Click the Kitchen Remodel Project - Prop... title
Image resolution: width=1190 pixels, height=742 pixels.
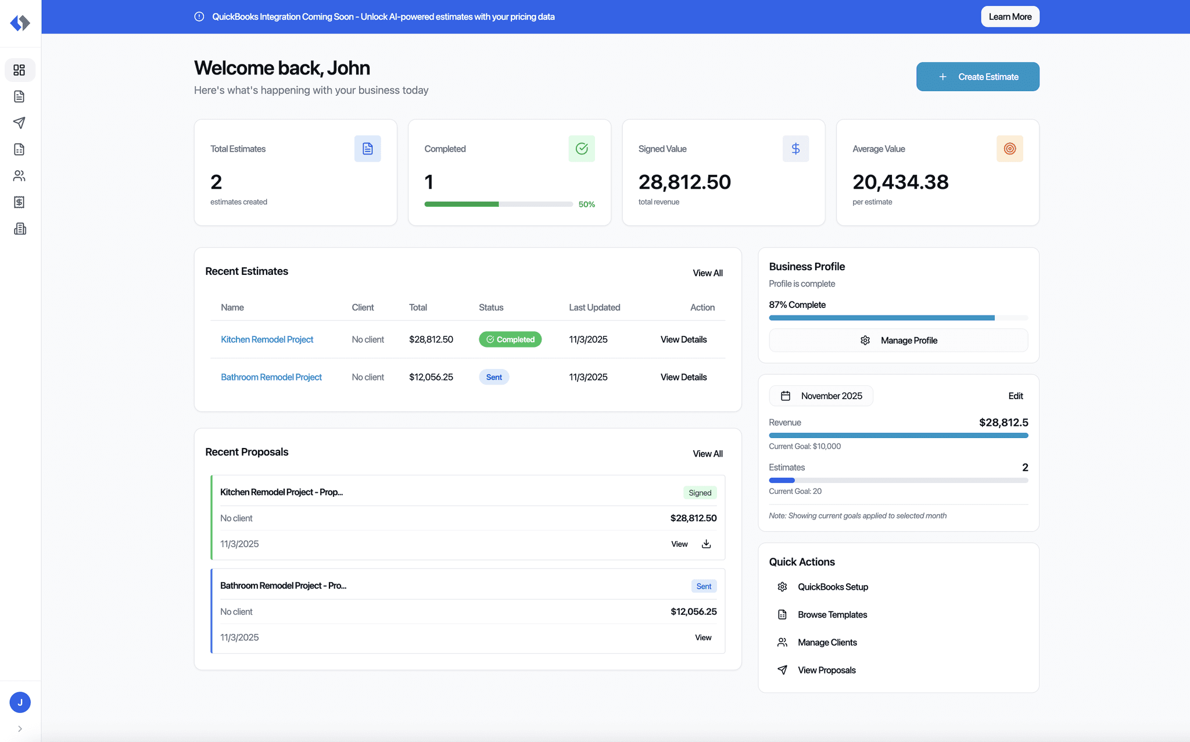281,492
